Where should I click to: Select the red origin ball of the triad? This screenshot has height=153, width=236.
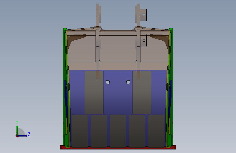(x=17, y=136)
